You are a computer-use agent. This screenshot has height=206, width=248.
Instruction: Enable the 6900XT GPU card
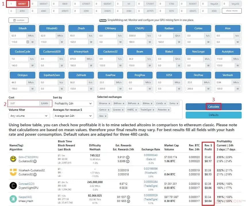click(x=43, y=4)
